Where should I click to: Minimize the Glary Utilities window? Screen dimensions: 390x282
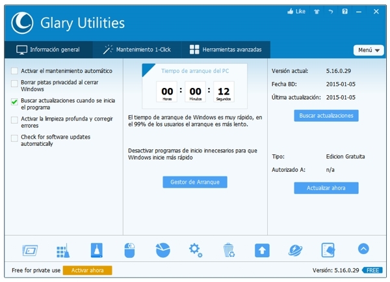(359, 12)
